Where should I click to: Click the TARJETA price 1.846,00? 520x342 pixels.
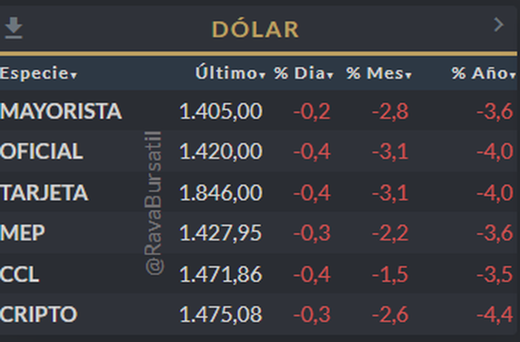coord(221,193)
